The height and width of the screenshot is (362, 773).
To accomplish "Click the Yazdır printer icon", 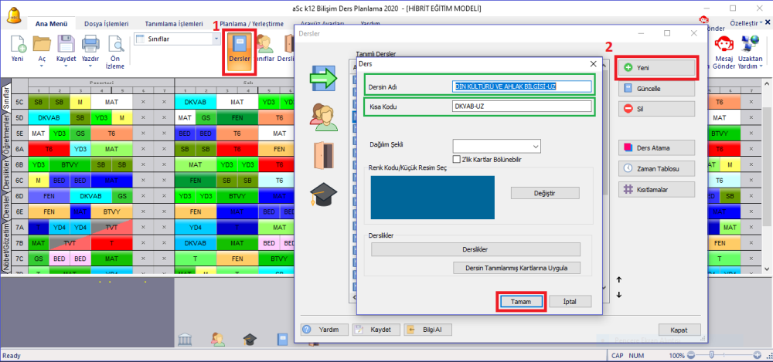I will tap(90, 44).
